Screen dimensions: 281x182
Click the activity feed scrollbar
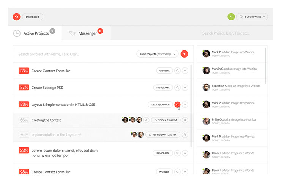tap(265, 66)
